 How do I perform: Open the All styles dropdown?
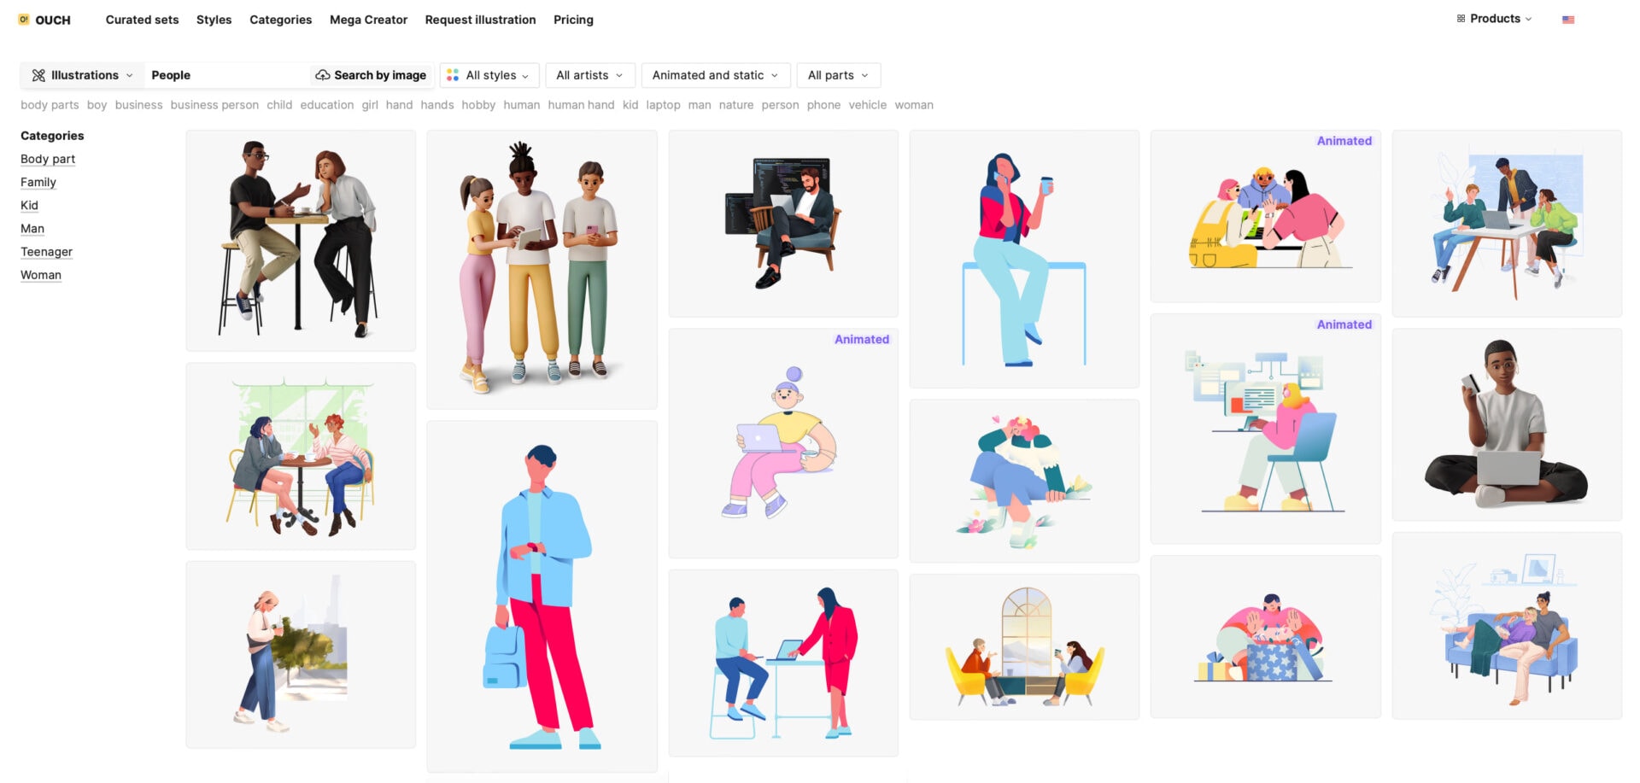point(489,75)
